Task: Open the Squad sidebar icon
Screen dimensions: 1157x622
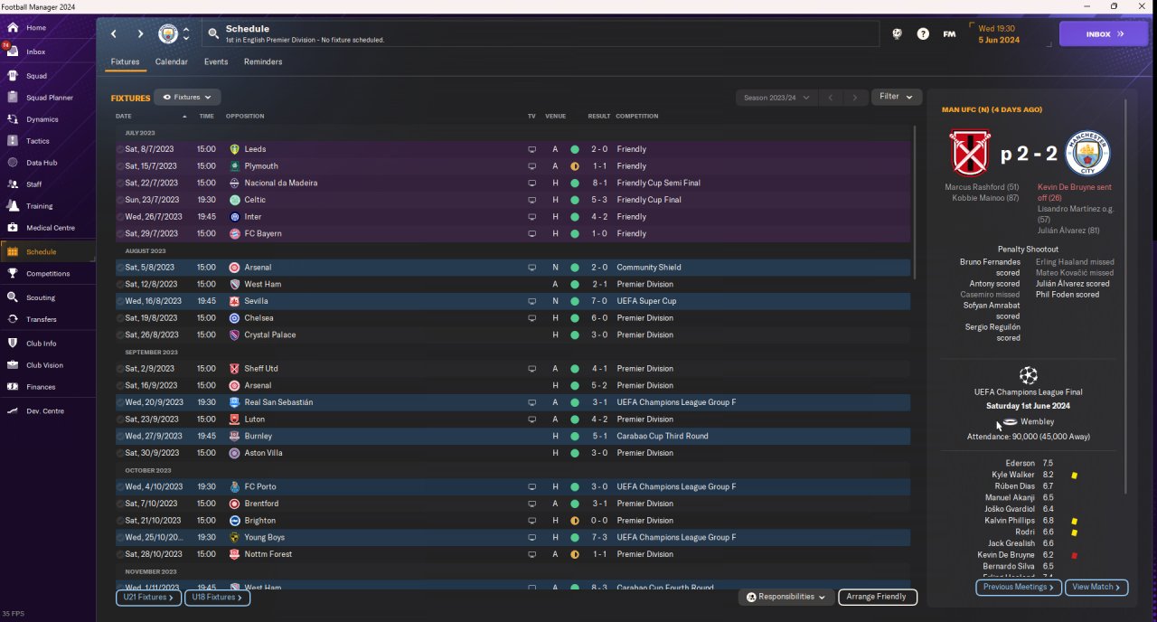Action: pyautogui.click(x=13, y=76)
